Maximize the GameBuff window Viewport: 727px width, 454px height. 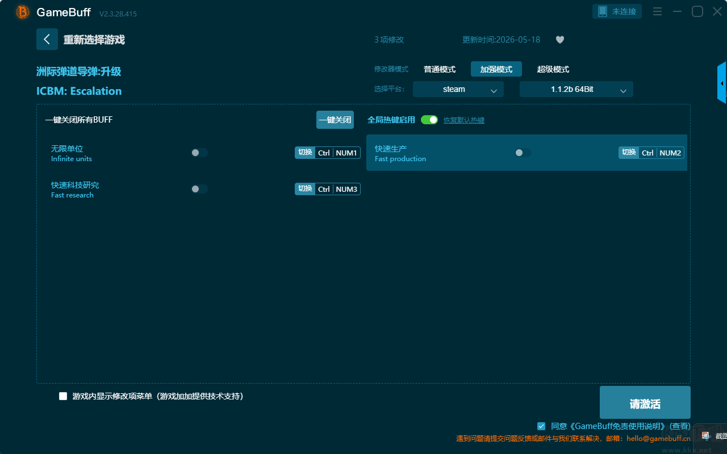click(x=697, y=11)
